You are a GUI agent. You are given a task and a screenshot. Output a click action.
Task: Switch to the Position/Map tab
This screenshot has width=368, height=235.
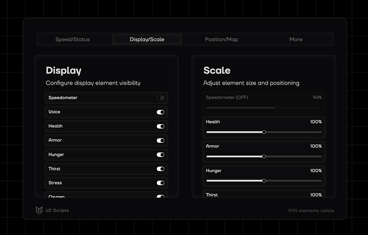pos(221,39)
